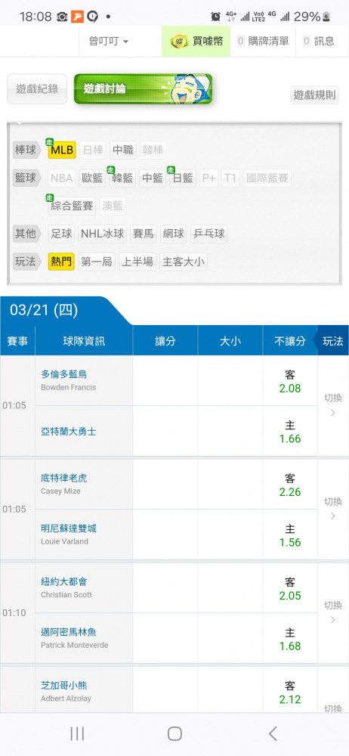The width and height of the screenshot is (349, 756).
Task: Tap the 玩法 column header arrow
Action: (331, 342)
